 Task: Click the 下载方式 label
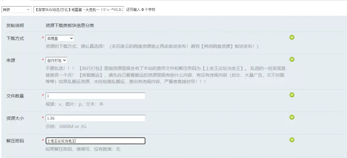(15, 39)
